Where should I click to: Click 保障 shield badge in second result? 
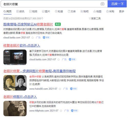[72, 60]
